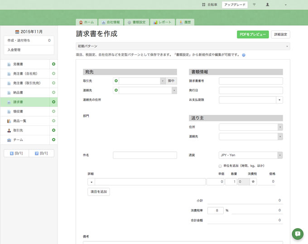The height and width of the screenshot is (244, 308).
Task: Switch to the 自社情報 tab
Action: point(111,22)
